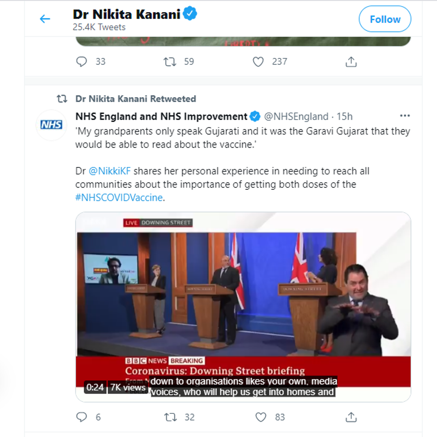This screenshot has width=437, height=437.
Task: Retweet the tweet with 59 retweets
Action: [x=170, y=62]
